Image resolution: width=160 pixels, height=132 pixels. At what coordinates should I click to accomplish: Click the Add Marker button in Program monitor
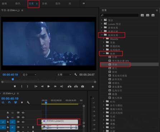tap(15, 86)
